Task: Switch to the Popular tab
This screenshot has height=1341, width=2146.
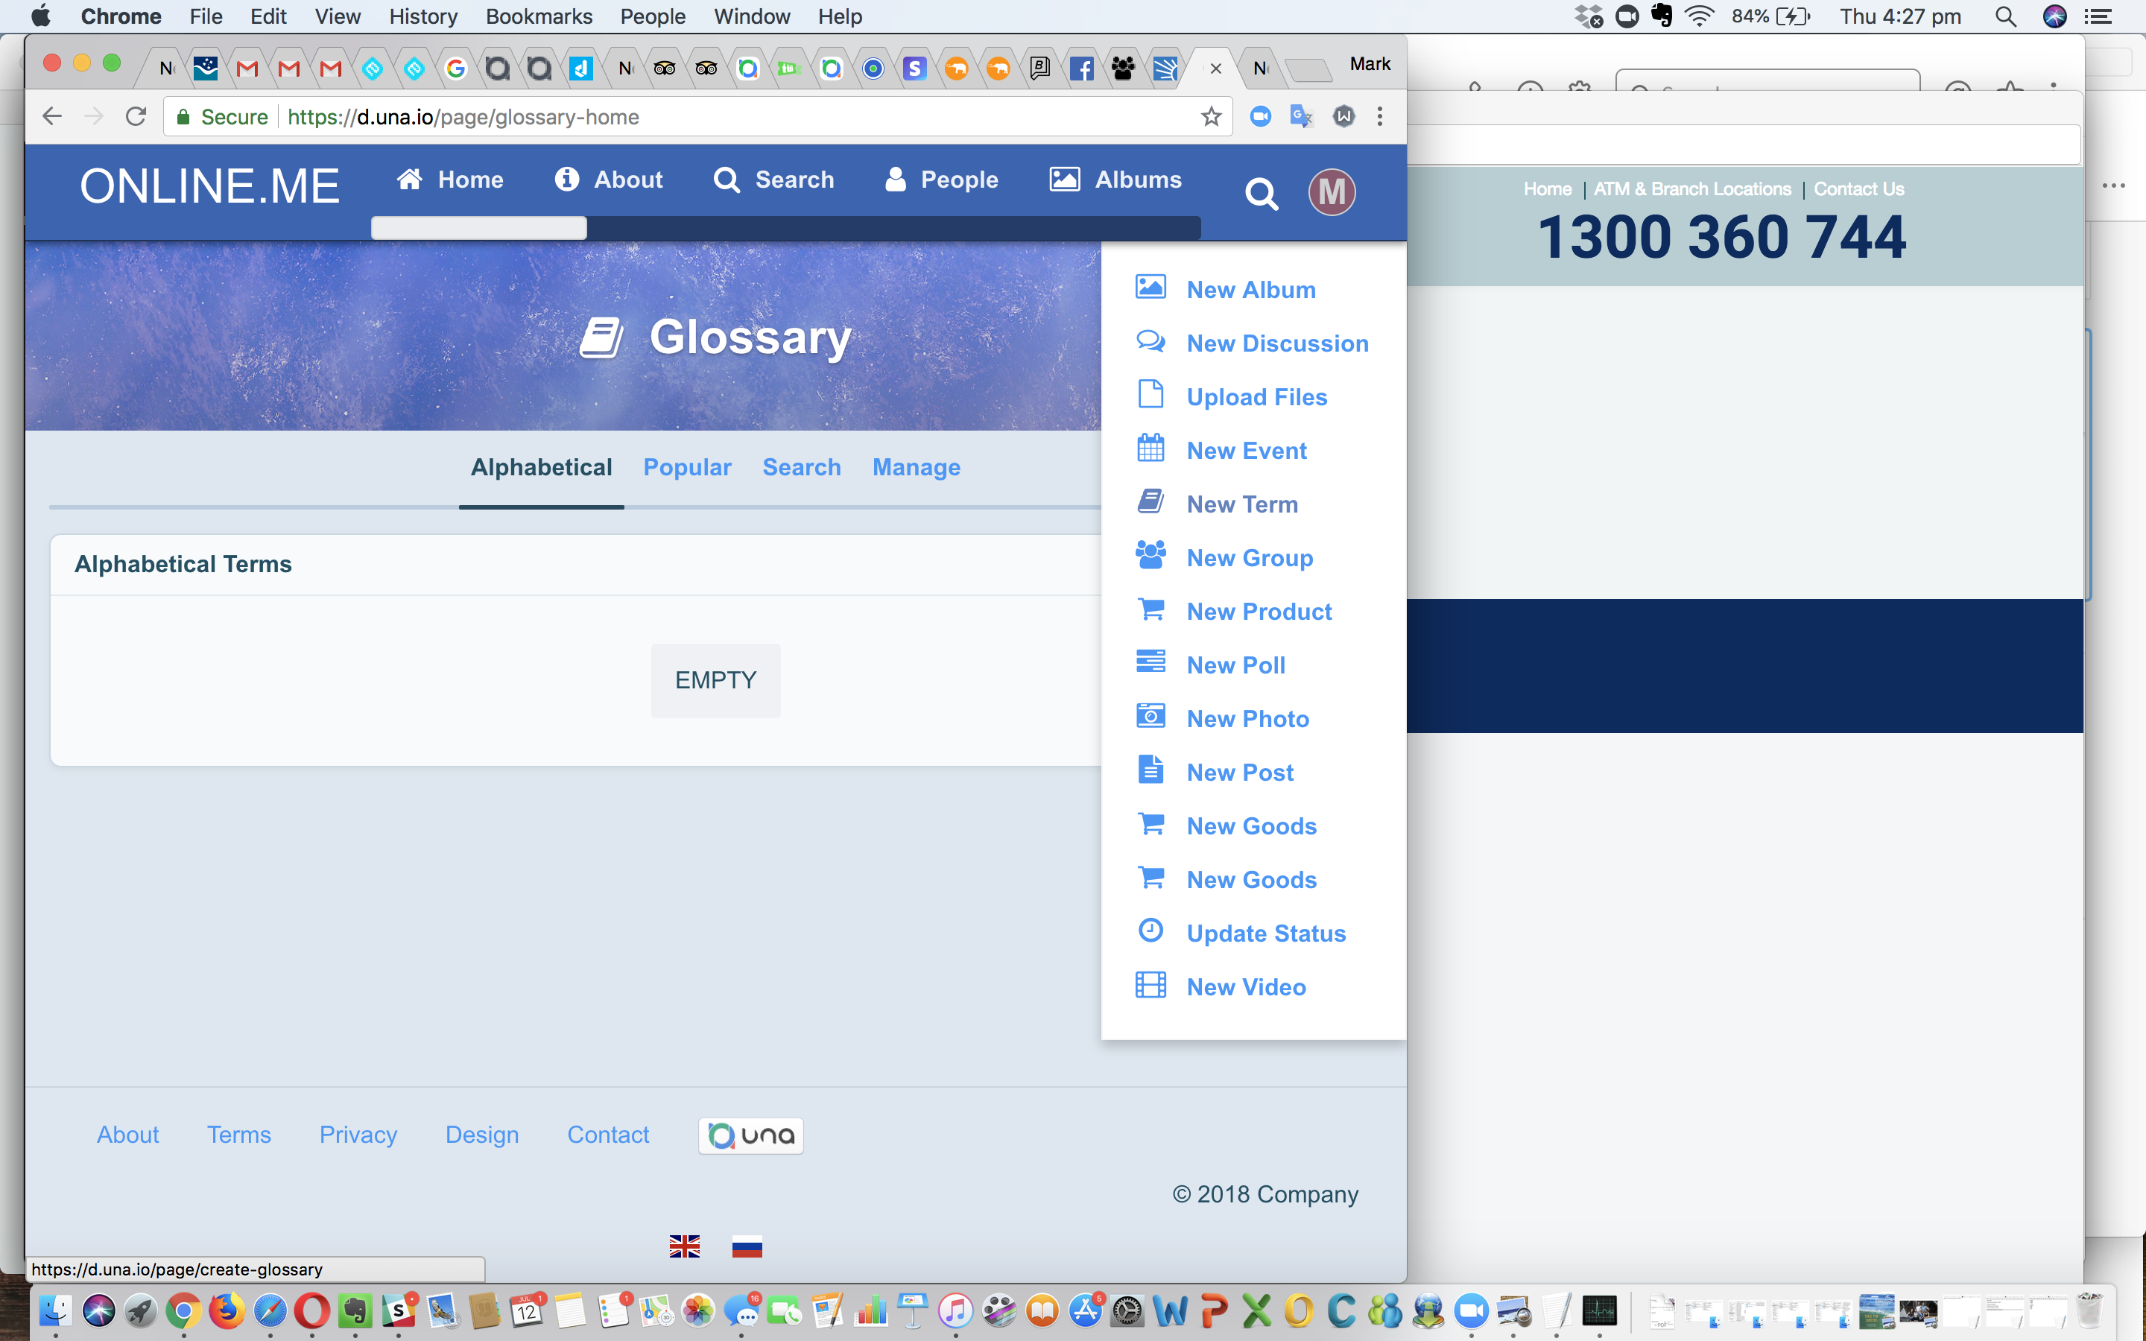Action: 687,467
